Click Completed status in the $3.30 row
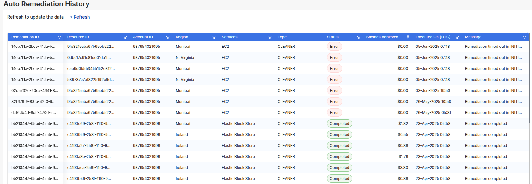Screen dimensions: 532x184 click(339, 168)
